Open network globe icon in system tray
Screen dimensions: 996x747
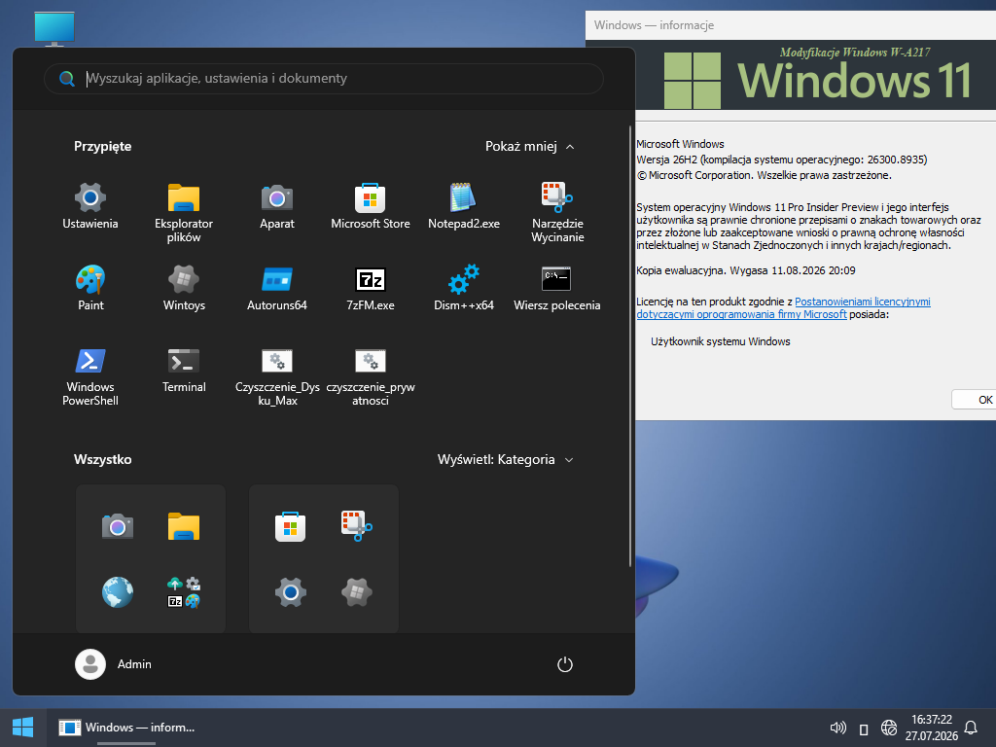click(889, 728)
